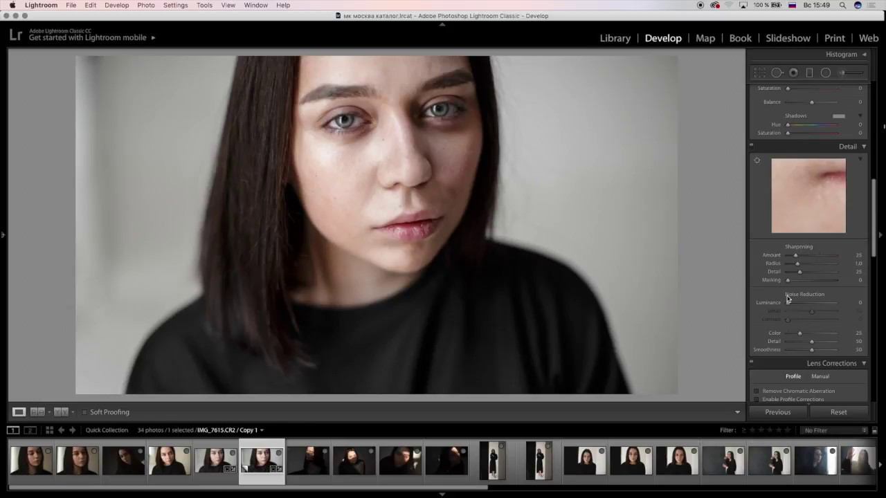This screenshot has width=886, height=498.
Task: Choose the Radial Filter tool
Action: (826, 73)
